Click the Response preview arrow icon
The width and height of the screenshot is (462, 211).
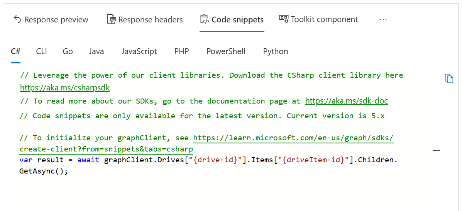click(x=17, y=19)
